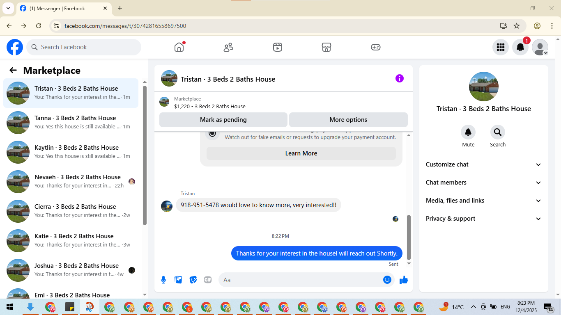Expand Privacy & support section
The width and height of the screenshot is (561, 315).
484,219
